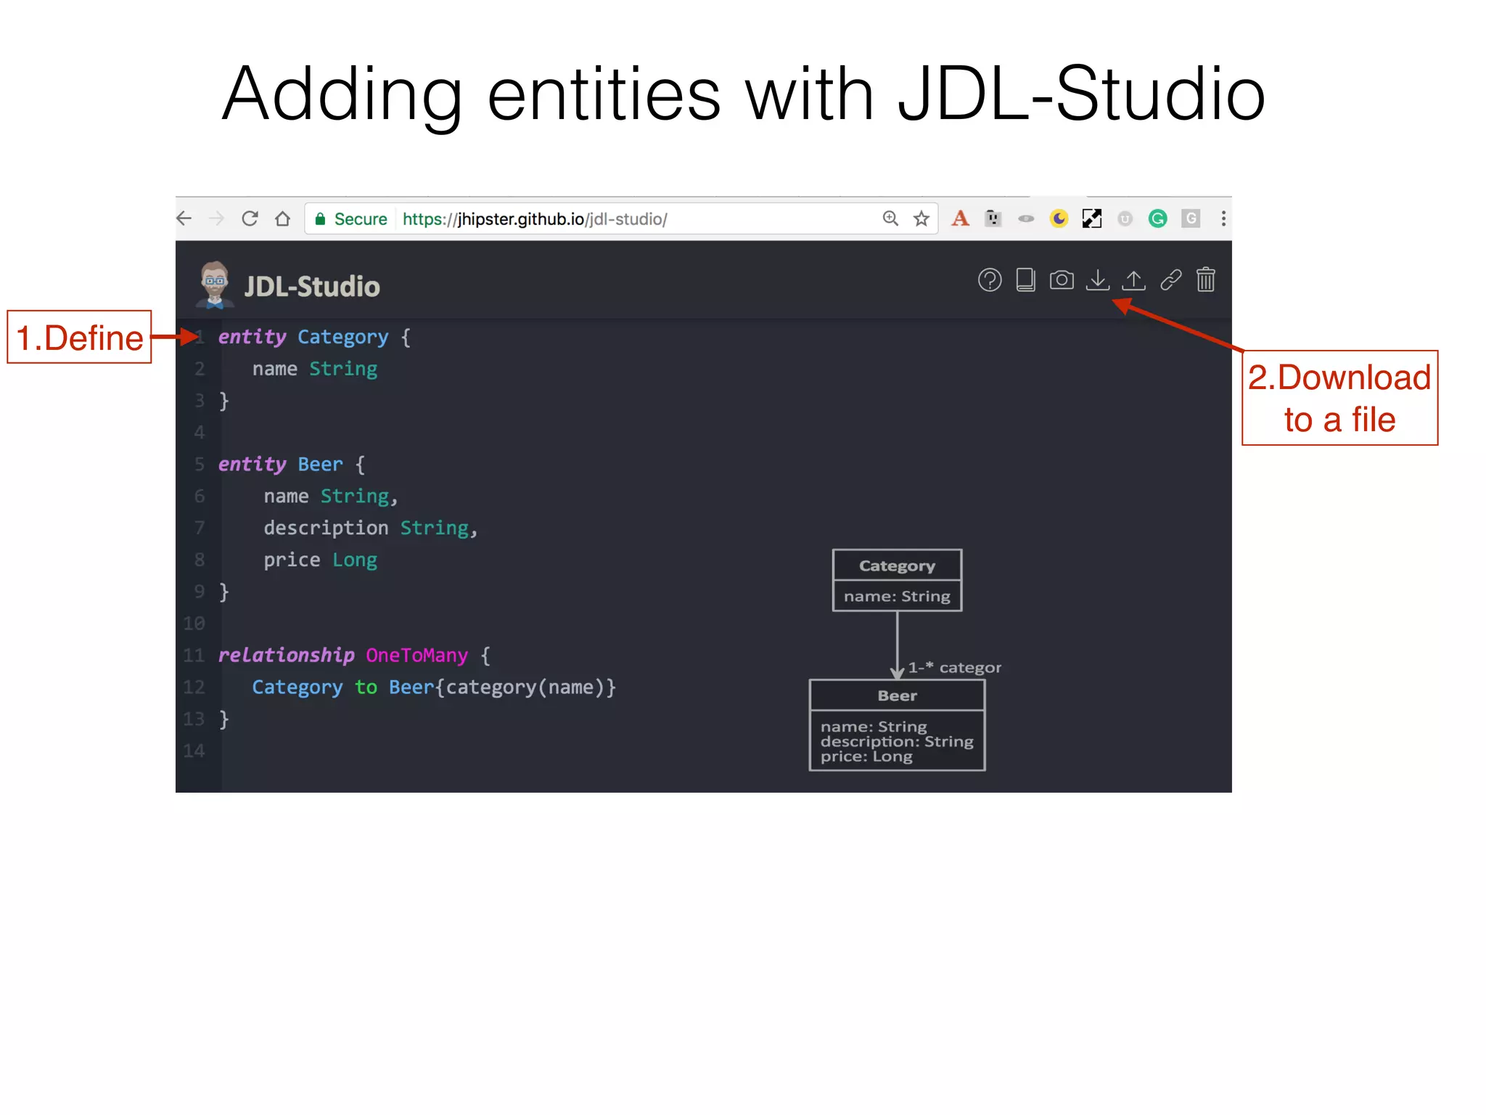Bookmark page with the star icon
Viewport: 1486px width, 1115px height.
921,218
